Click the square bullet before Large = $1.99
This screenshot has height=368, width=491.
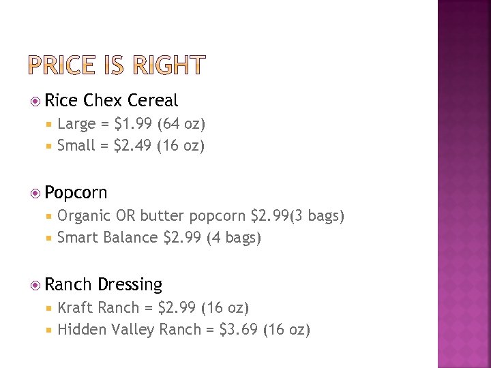point(50,124)
